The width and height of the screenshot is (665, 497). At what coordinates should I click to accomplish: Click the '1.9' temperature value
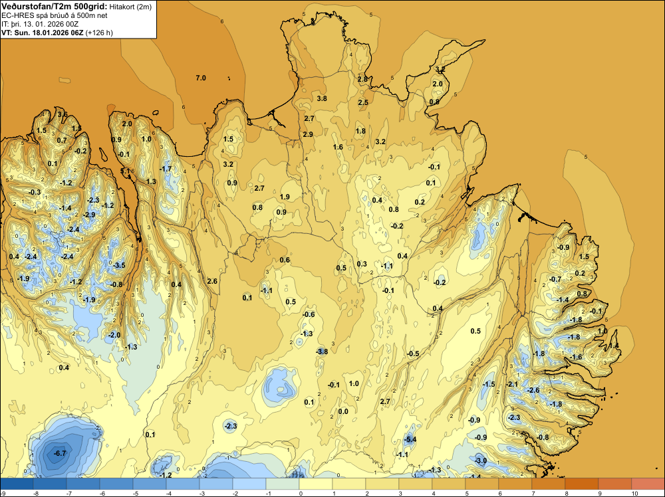pos(285,197)
